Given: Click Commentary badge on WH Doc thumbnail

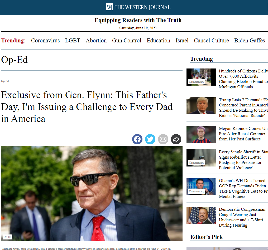Looking at the screenshot, I should 197,191.
